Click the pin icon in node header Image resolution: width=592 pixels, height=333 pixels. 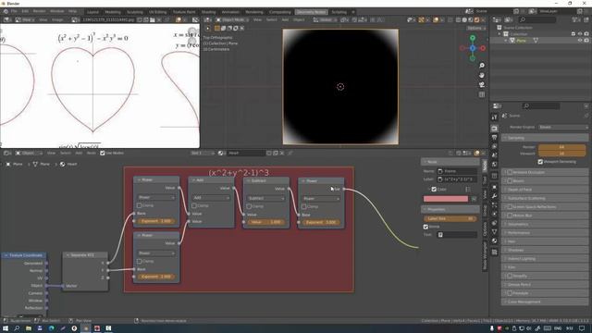pyautogui.click(x=290, y=153)
